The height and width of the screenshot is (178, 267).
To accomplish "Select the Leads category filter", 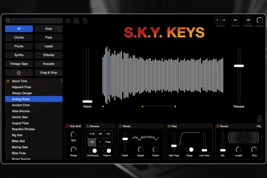I will point(49,46).
